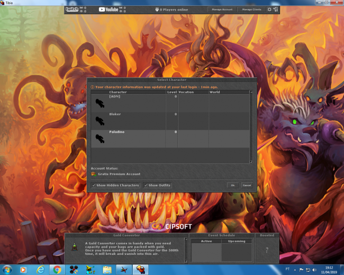344x275 pixels.
Task: Select the [ADM] character row
Action: (x=170, y=103)
